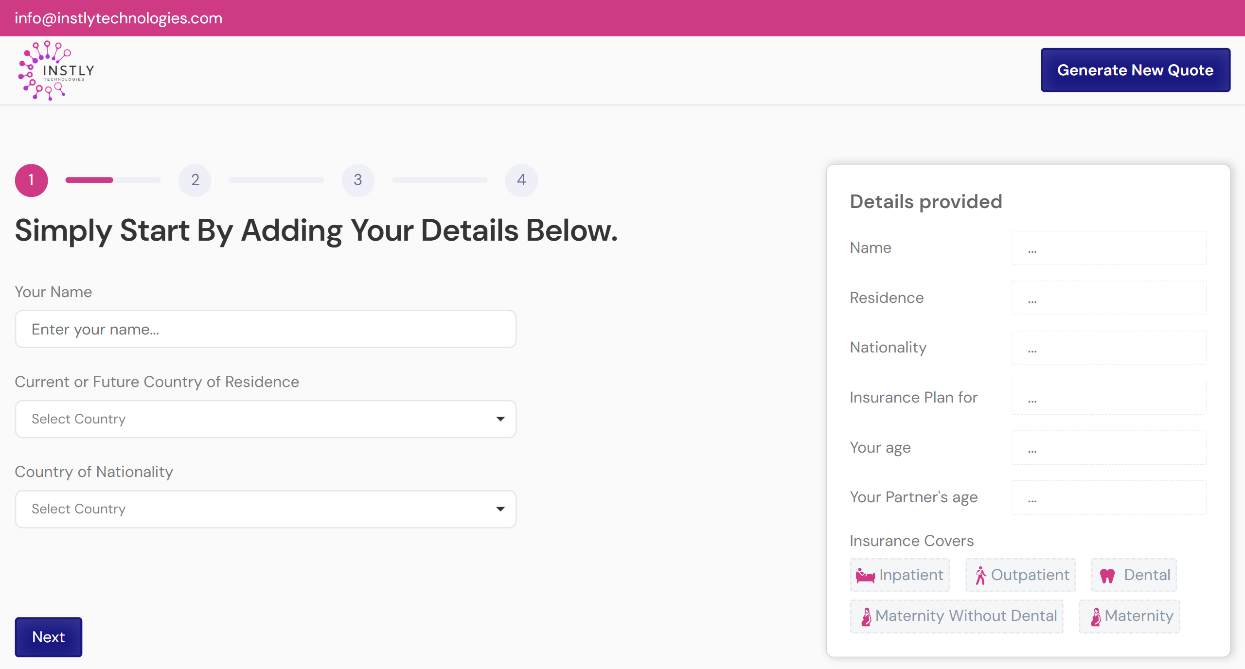Click the Outpatient walking person icon
Image resolution: width=1245 pixels, height=669 pixels.
click(x=980, y=576)
